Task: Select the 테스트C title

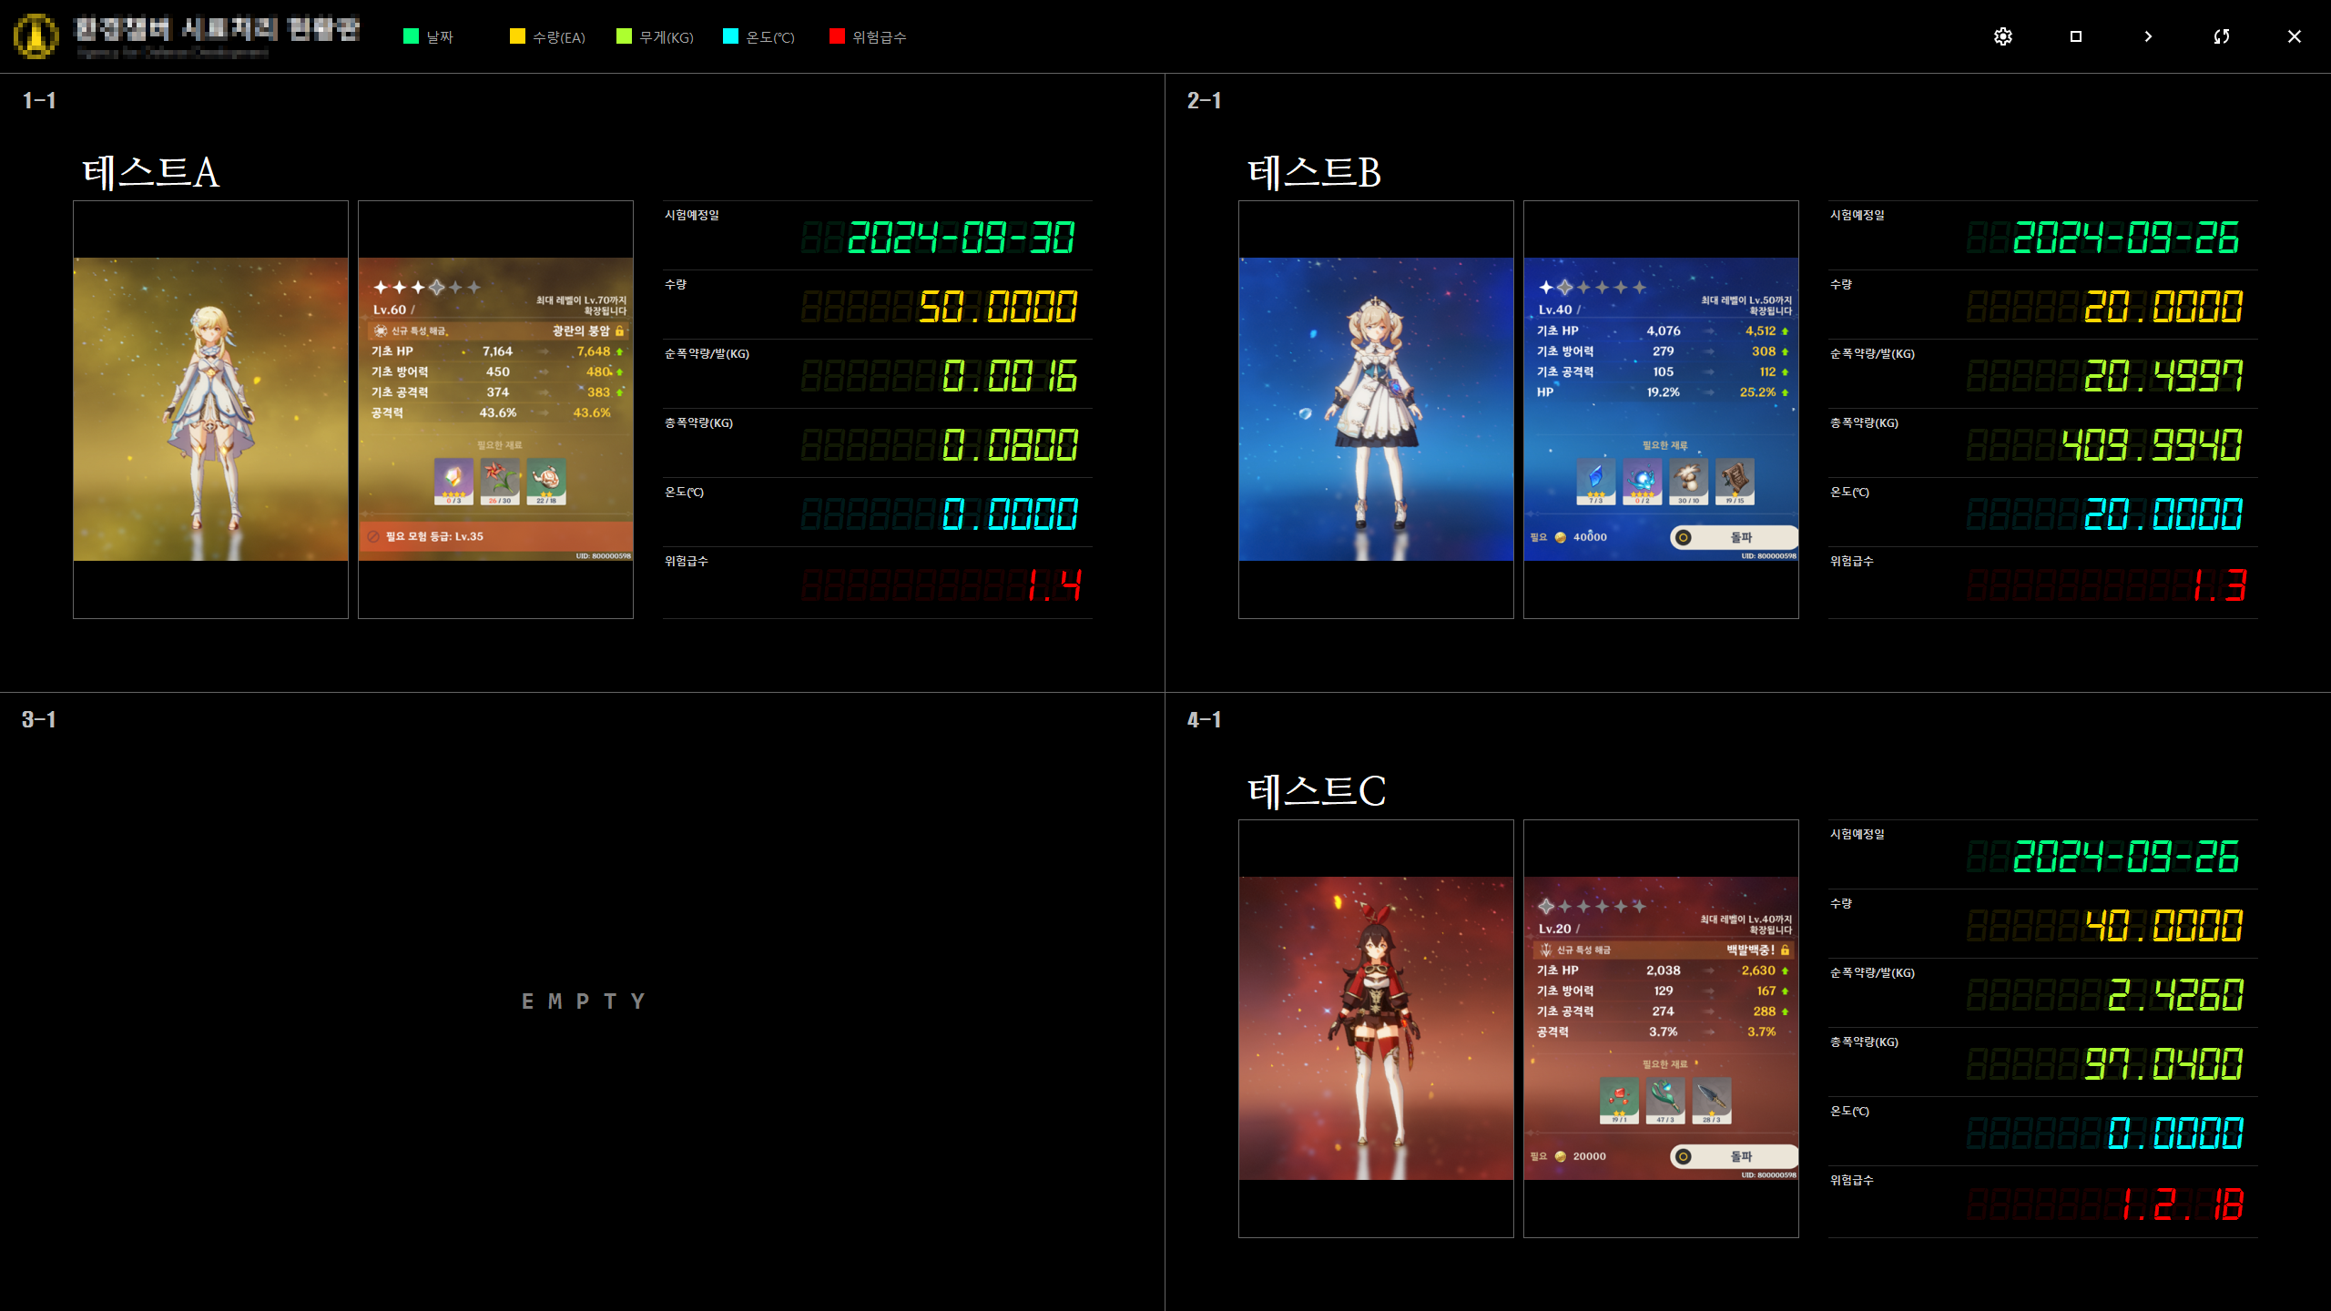Action: click(1317, 791)
